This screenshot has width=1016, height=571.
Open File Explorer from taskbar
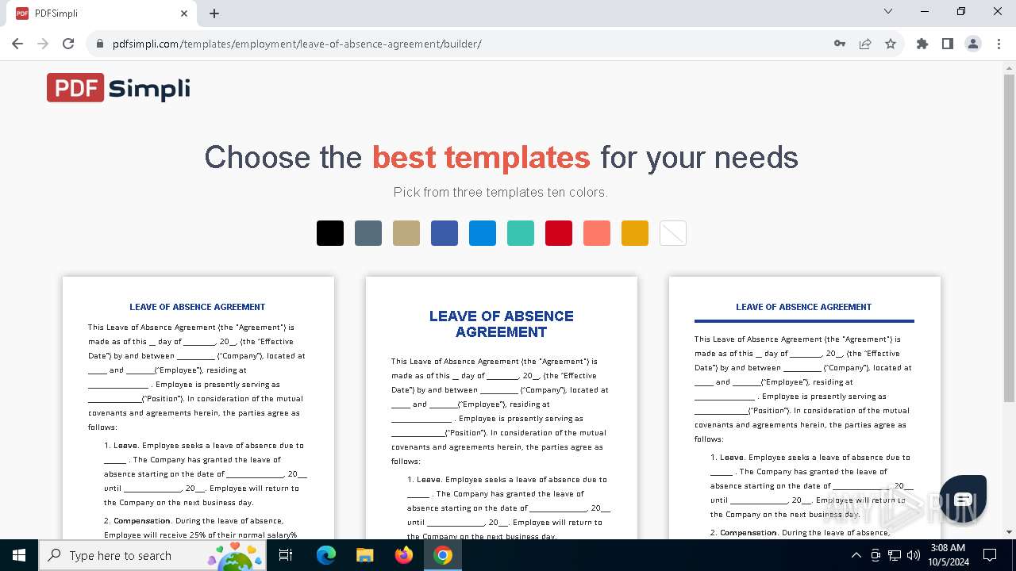pos(365,555)
